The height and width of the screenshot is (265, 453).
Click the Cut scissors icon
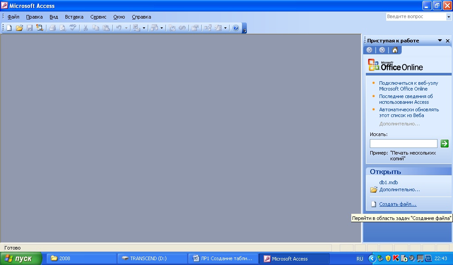pos(85,28)
